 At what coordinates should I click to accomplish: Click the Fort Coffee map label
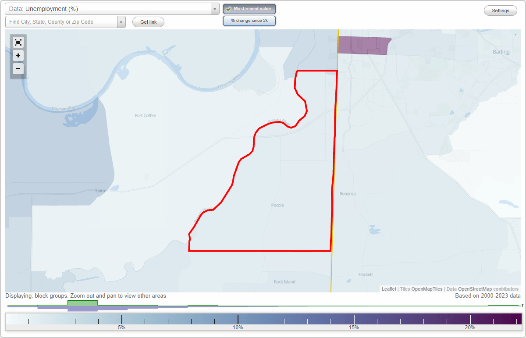click(146, 116)
